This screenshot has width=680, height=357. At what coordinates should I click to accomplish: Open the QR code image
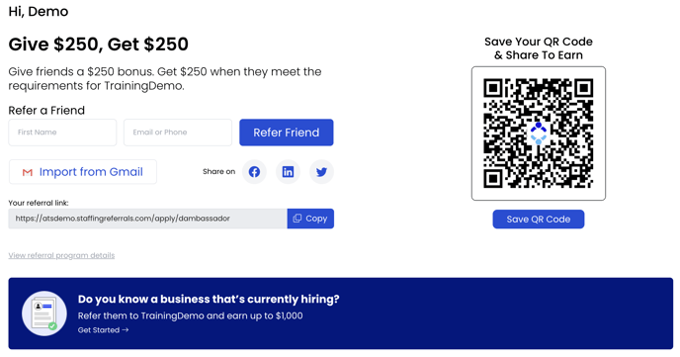539,134
